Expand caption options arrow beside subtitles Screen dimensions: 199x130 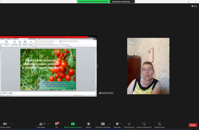(x=110, y=124)
